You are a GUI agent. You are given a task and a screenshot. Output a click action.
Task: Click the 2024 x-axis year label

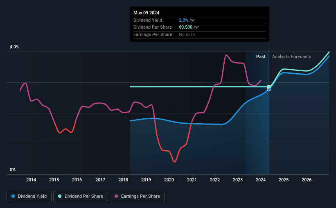[261, 180]
